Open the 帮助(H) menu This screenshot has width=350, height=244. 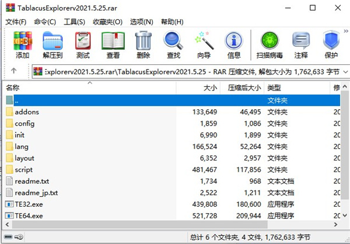pos(172,22)
